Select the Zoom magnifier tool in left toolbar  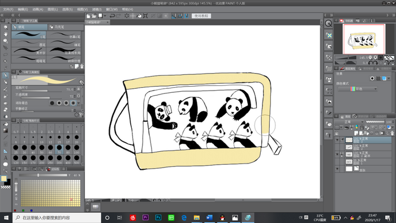pyautogui.click(x=5, y=27)
